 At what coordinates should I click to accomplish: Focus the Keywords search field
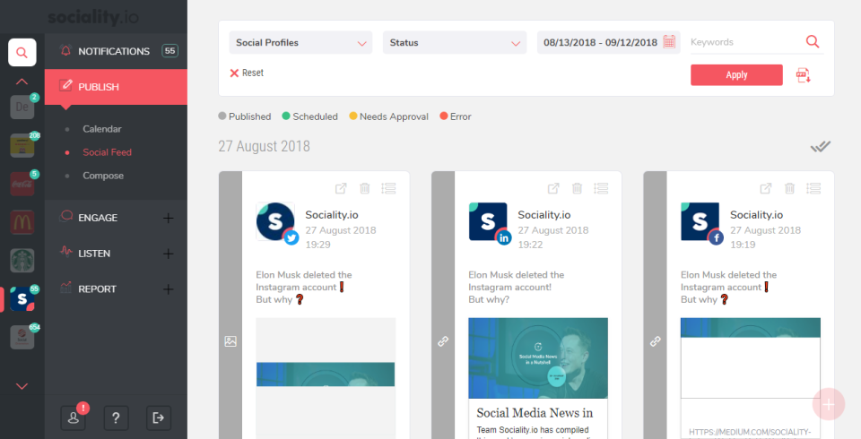coord(745,42)
